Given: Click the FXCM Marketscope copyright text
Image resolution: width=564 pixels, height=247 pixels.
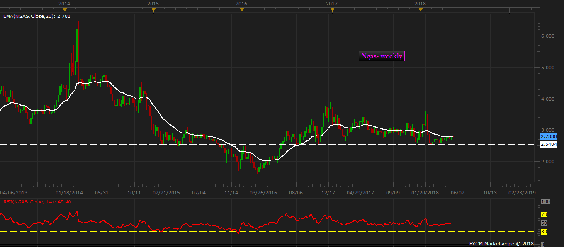Looking at the screenshot, I should [x=501, y=243].
